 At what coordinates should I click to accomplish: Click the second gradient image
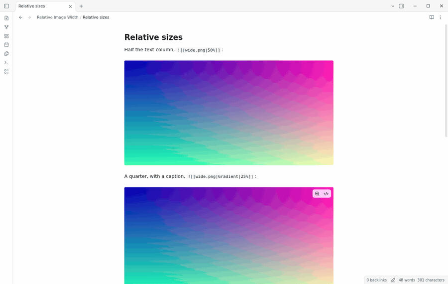[x=229, y=236]
